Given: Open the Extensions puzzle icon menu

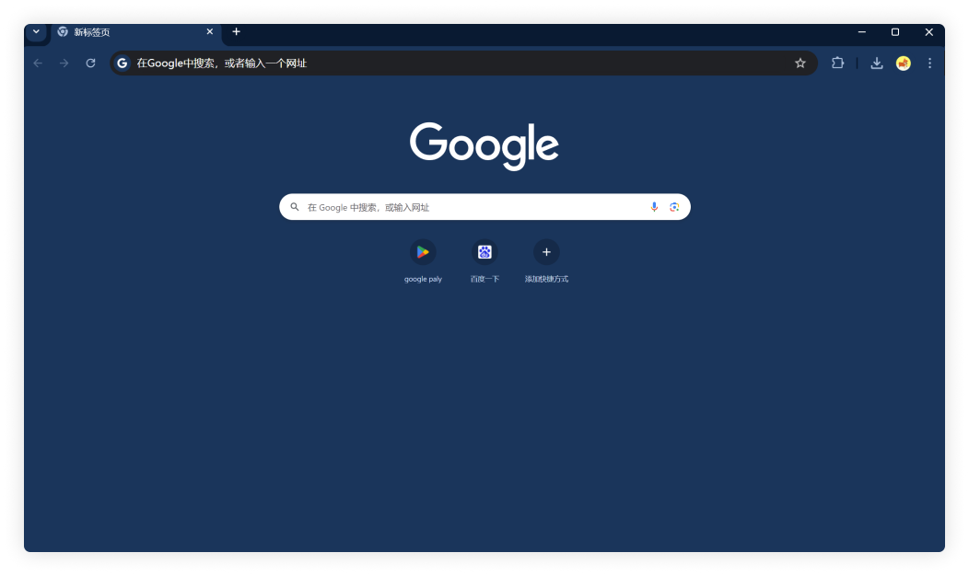Looking at the screenshot, I should (x=837, y=63).
